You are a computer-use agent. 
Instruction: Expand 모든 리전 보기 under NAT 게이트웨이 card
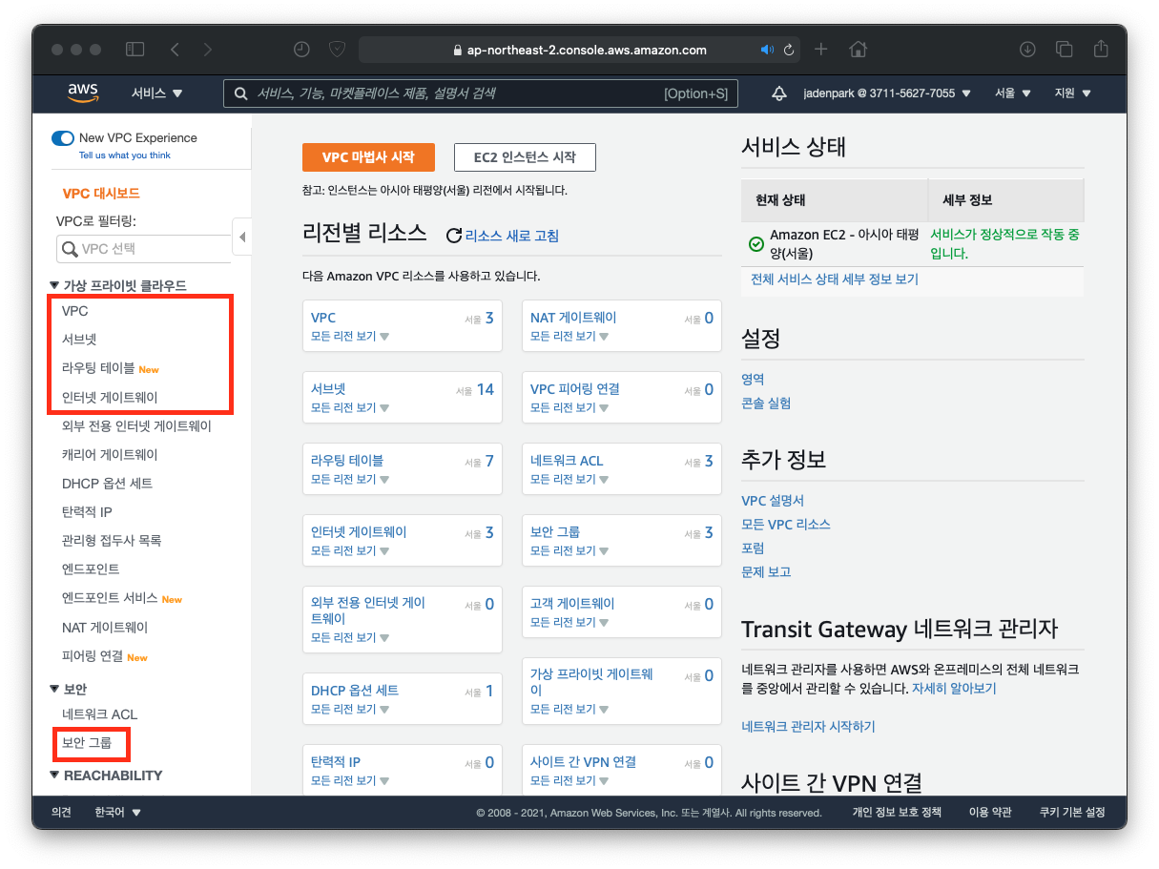[x=569, y=336]
